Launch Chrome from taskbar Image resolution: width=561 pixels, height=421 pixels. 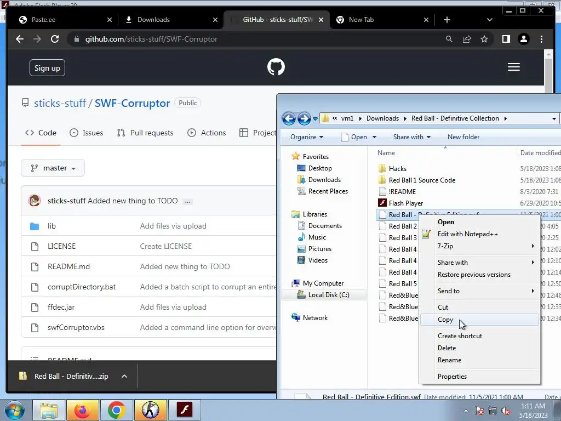coord(116,410)
